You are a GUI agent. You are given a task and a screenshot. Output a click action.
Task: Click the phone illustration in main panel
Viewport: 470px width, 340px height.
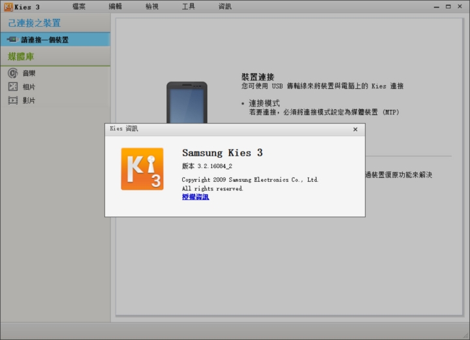187,103
